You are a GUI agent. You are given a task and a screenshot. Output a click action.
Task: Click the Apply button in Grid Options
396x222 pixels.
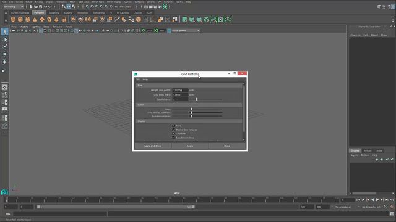[x=190, y=146]
